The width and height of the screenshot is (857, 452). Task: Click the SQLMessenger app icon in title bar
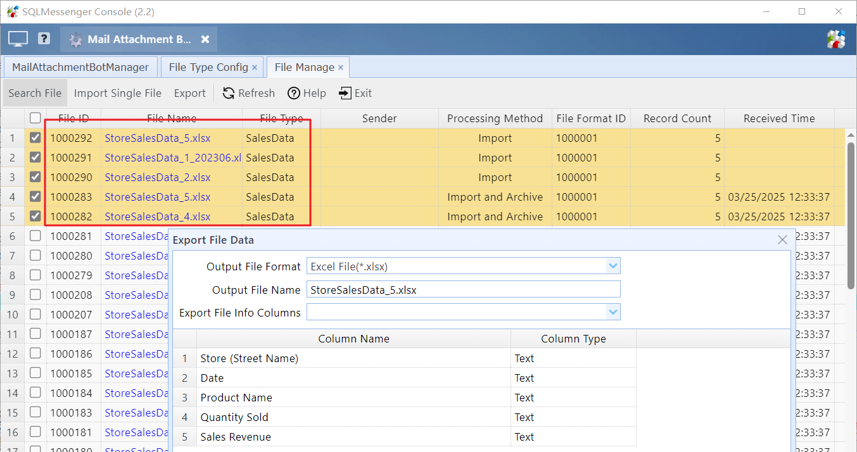(13, 11)
